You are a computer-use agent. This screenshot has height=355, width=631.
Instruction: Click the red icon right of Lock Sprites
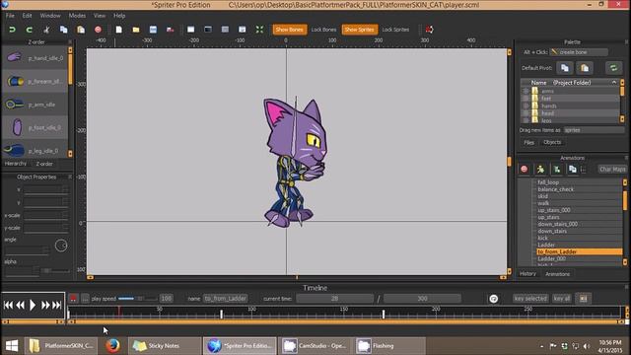pyautogui.click(x=430, y=30)
